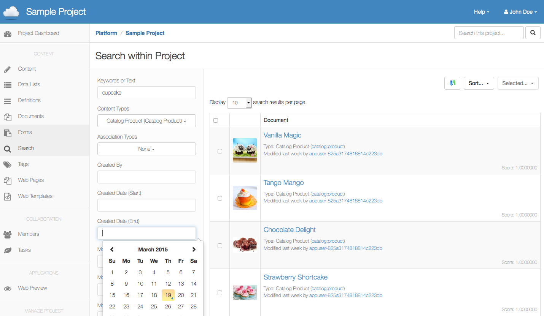Click the download arrows icon button

[x=452, y=83]
